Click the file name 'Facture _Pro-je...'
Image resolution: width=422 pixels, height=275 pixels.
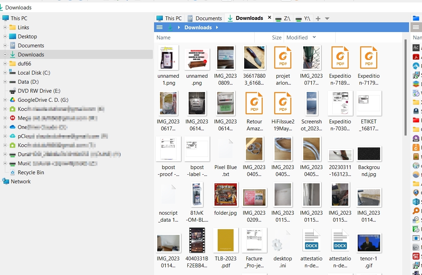[254, 262]
